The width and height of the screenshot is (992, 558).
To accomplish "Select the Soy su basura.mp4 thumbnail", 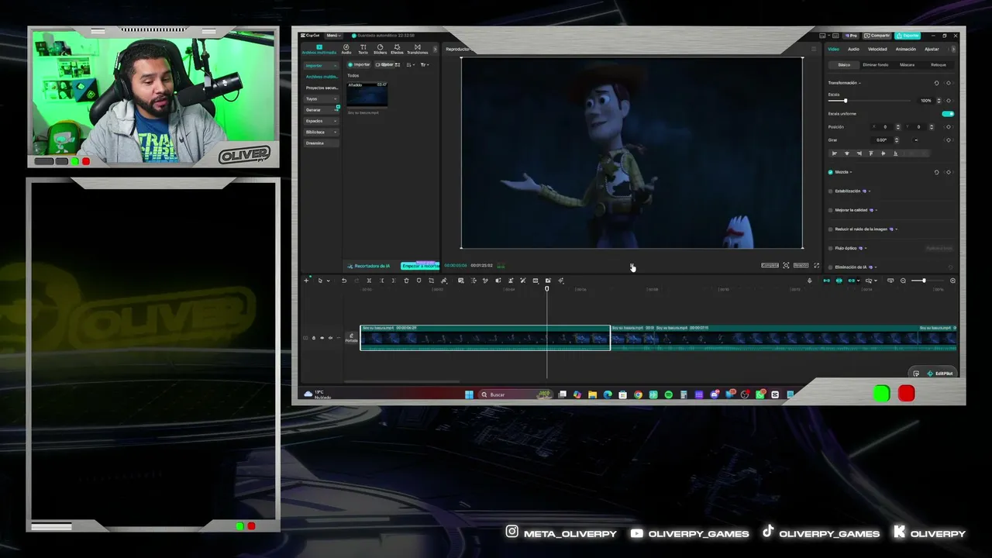I will click(367, 95).
